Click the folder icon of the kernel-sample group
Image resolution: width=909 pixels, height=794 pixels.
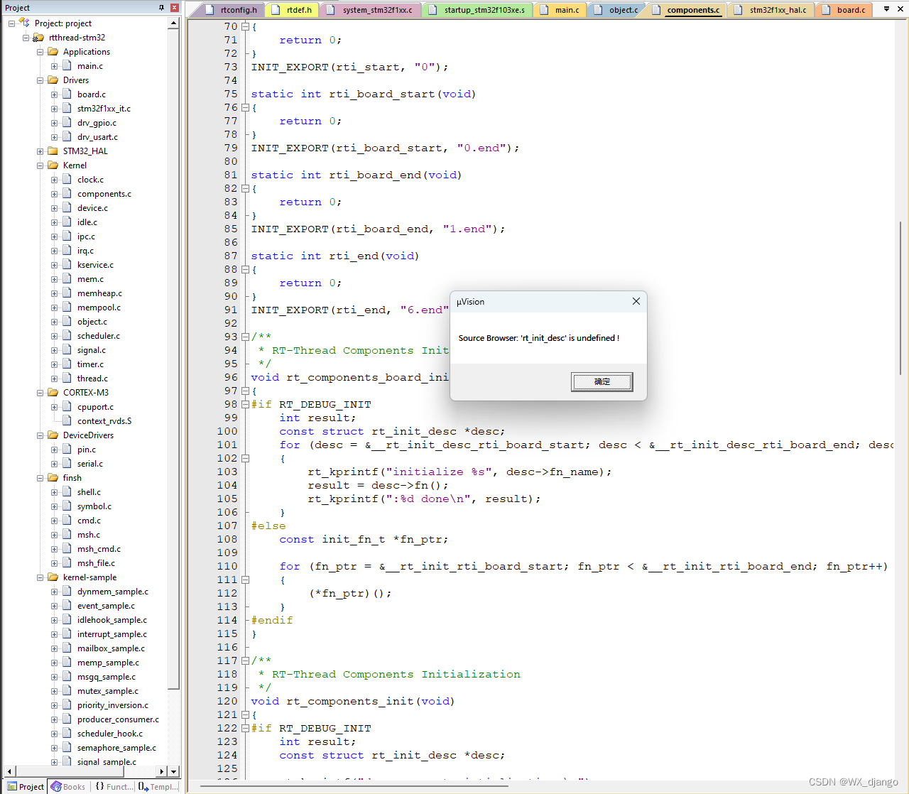tap(53, 577)
